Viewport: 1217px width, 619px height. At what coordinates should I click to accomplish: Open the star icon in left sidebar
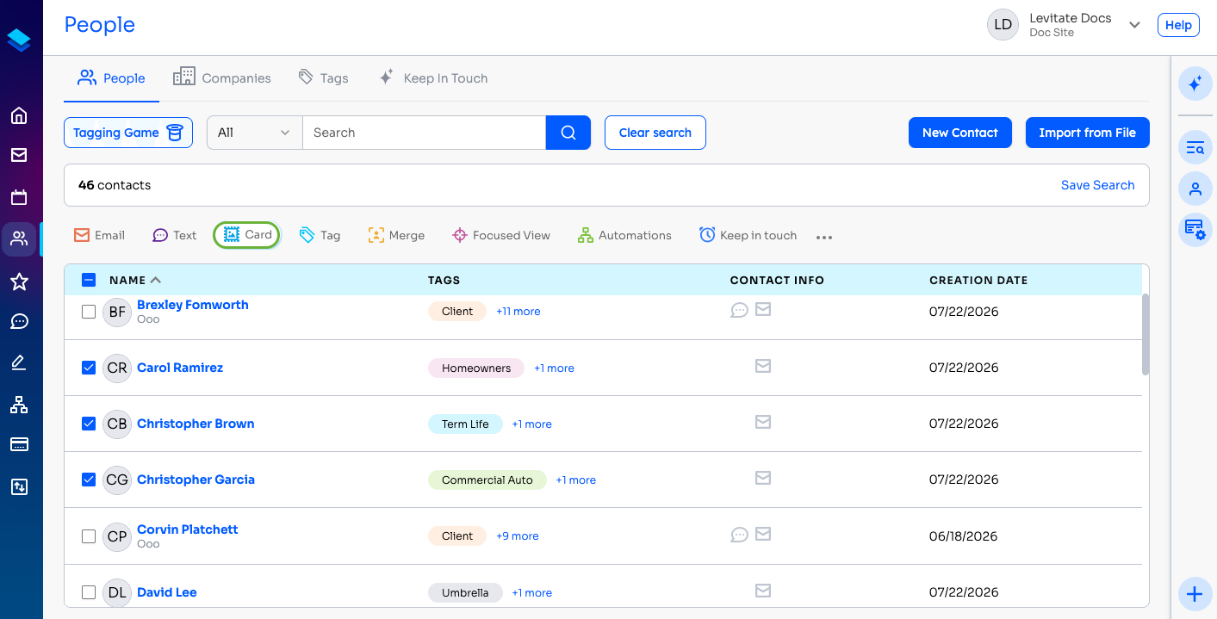(x=19, y=282)
